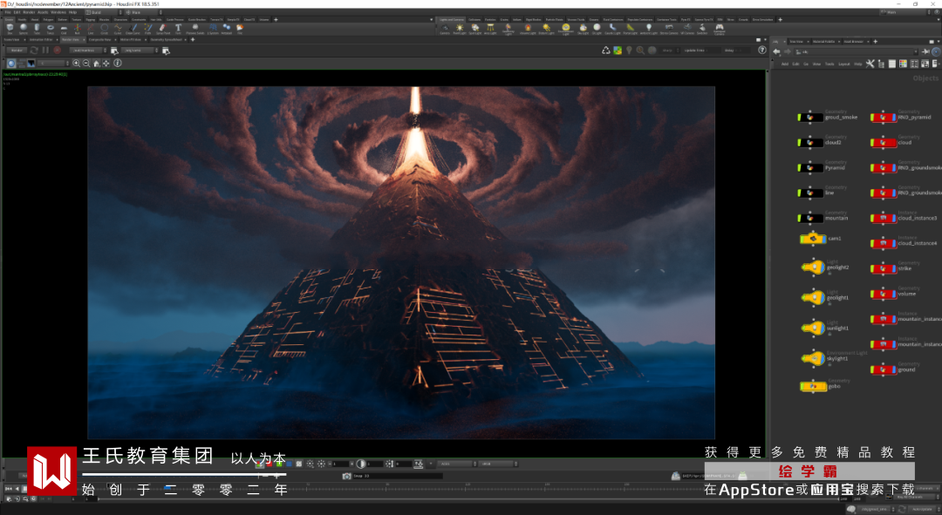Open the network editor wrench tools icon
The height and width of the screenshot is (515, 942).
click(x=870, y=64)
